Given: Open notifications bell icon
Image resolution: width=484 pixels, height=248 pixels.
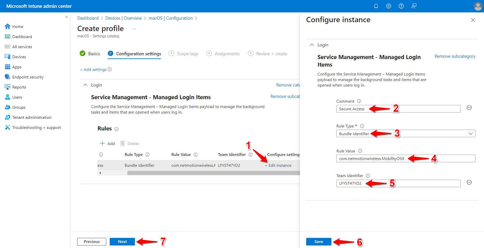Looking at the screenshot, I should (376, 6).
